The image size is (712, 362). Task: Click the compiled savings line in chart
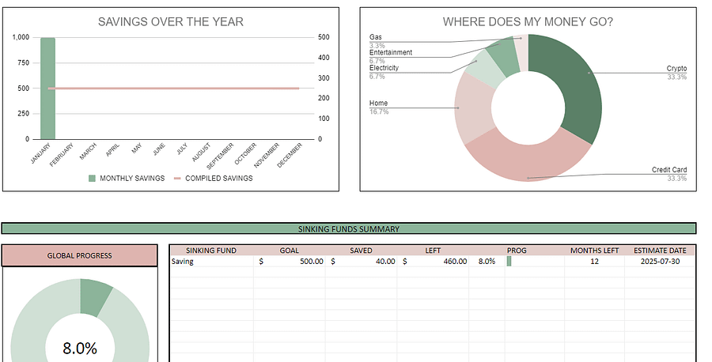[173, 89]
